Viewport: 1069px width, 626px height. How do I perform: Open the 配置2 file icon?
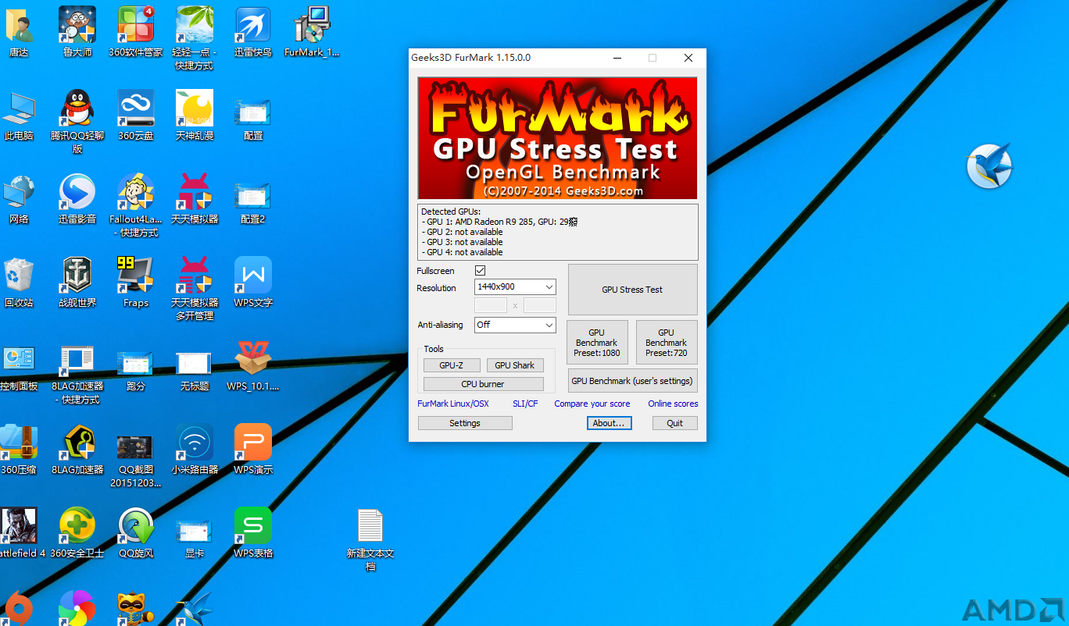(252, 196)
